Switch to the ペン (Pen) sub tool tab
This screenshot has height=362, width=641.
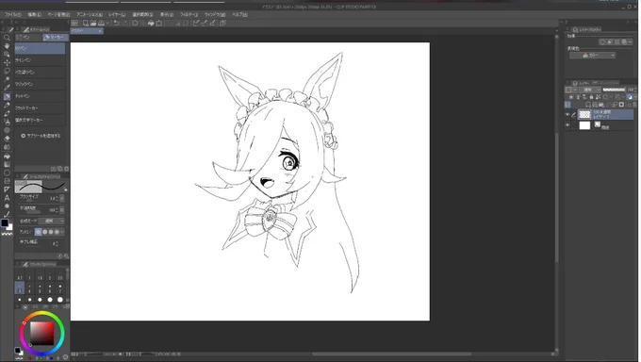pyautogui.click(x=27, y=37)
